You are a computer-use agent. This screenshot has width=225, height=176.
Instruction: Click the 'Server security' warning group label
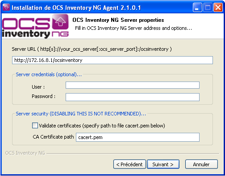(81, 114)
